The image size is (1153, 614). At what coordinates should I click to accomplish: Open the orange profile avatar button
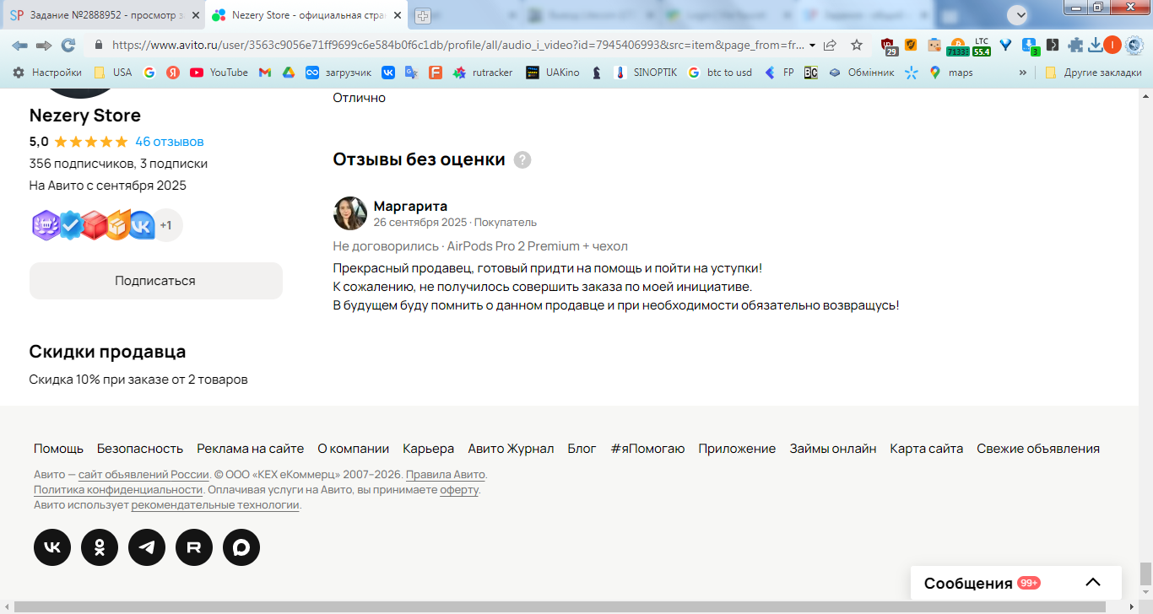click(1112, 45)
